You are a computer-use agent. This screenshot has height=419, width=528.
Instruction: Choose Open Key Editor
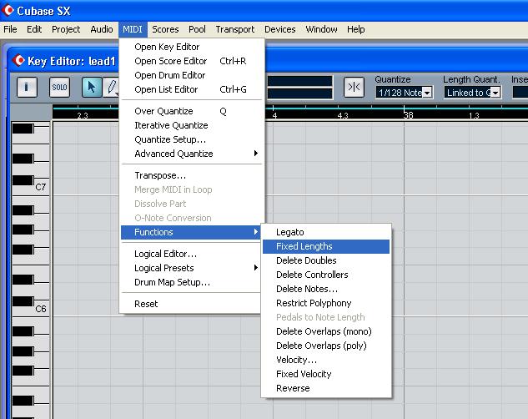tap(191, 47)
